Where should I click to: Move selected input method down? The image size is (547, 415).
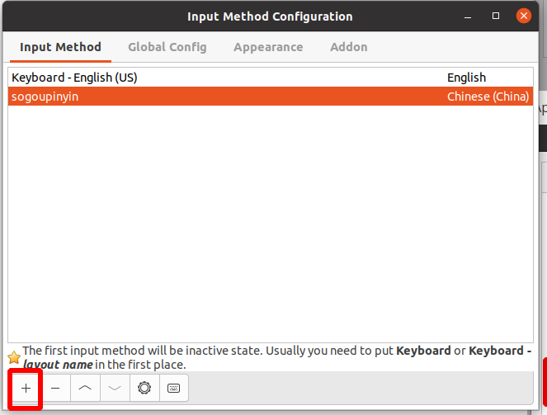[x=115, y=388]
